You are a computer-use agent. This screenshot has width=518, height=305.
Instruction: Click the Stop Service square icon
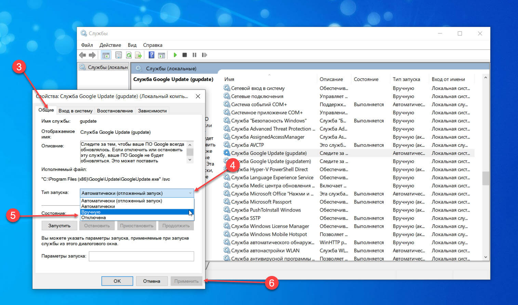tap(185, 55)
